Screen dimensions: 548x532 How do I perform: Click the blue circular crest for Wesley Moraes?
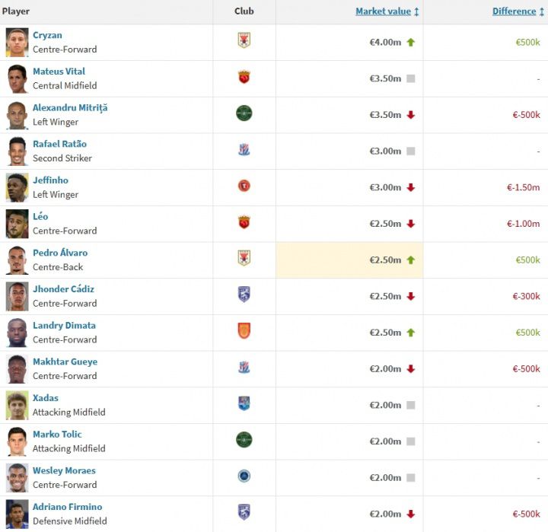click(x=244, y=476)
